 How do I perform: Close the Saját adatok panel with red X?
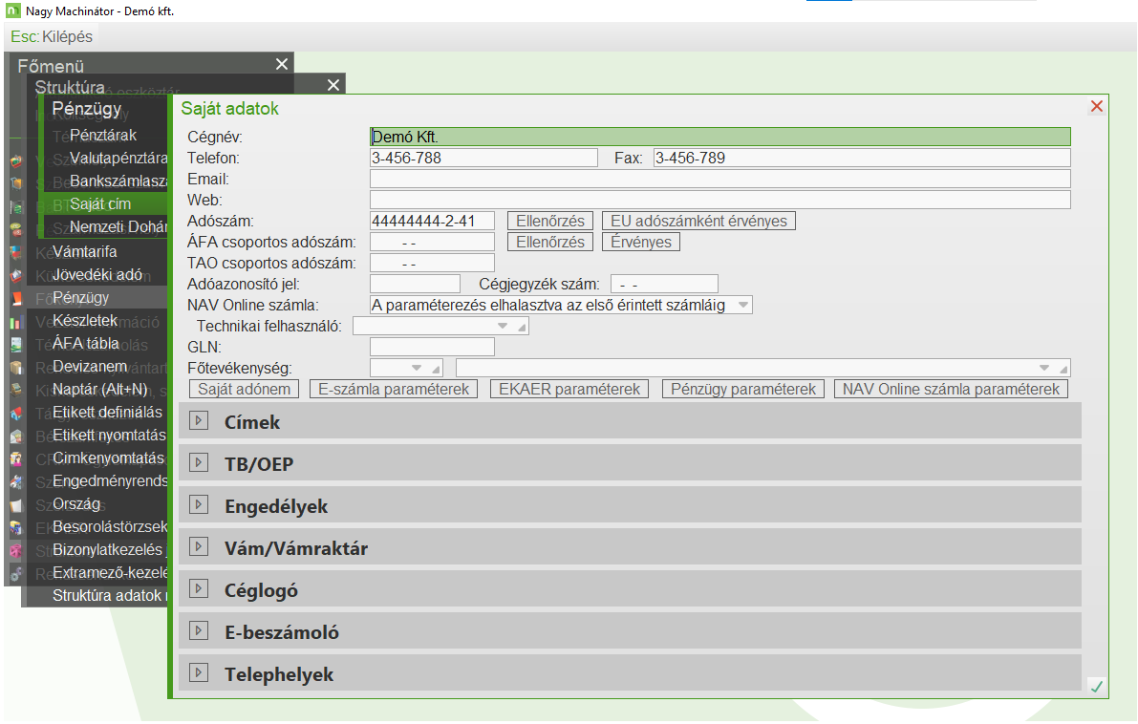1097,107
